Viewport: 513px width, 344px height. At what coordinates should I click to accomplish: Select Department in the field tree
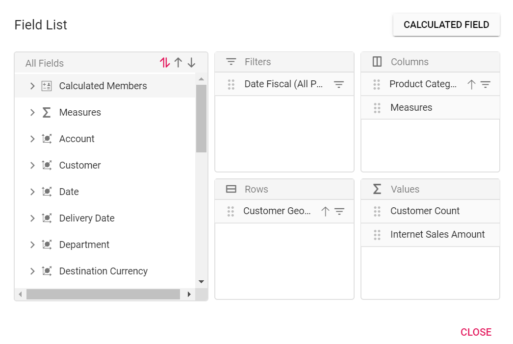click(x=84, y=245)
